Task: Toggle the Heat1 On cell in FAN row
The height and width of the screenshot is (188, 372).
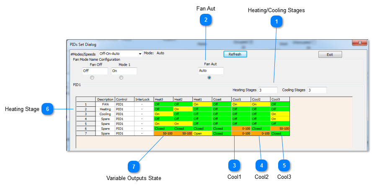Action: click(202, 104)
